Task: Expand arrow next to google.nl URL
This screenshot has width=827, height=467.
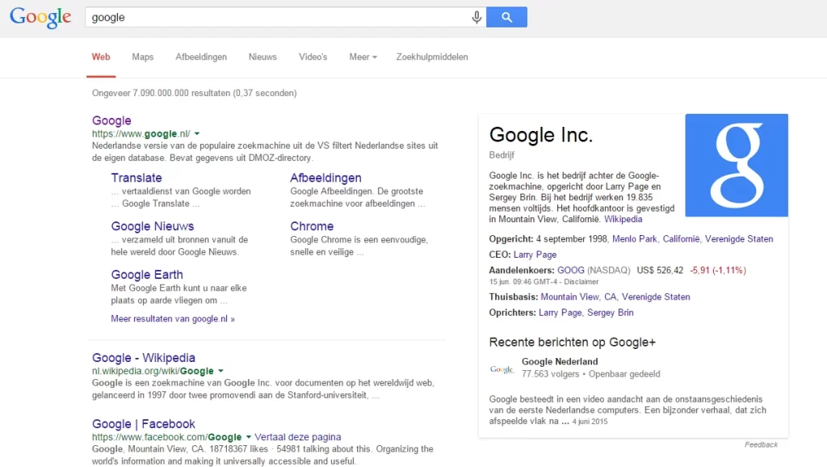Action: [x=197, y=134]
